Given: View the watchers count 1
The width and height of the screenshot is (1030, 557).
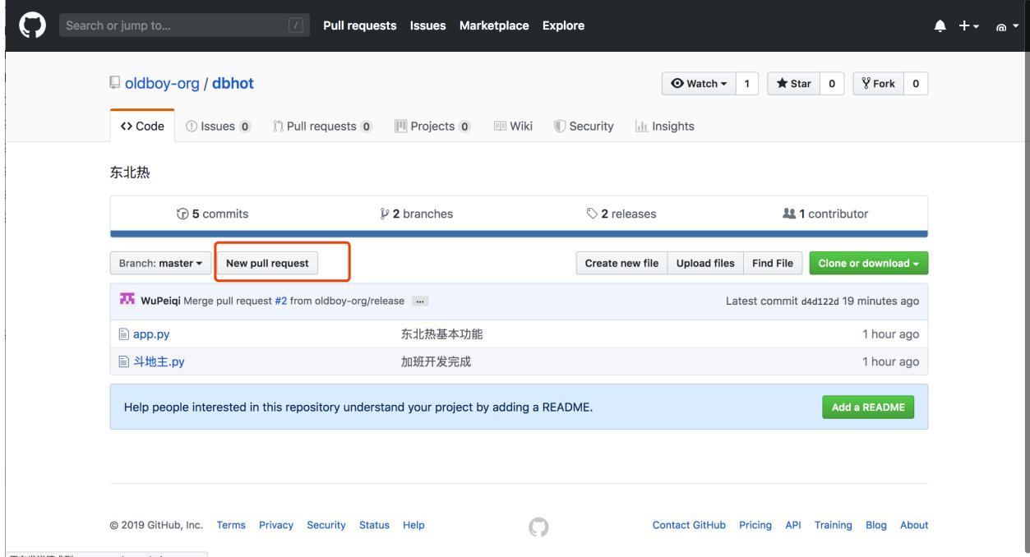Looking at the screenshot, I should pyautogui.click(x=746, y=84).
